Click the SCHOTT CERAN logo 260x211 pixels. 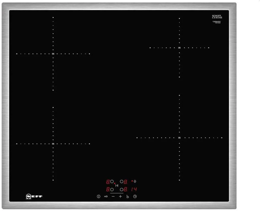[x=217, y=17]
